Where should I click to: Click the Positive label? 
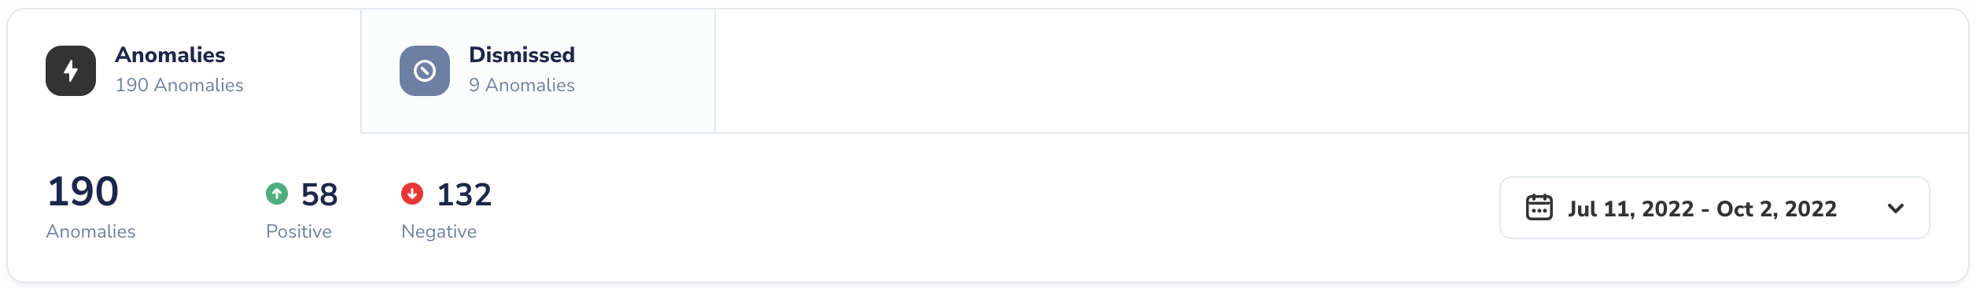[x=299, y=231]
